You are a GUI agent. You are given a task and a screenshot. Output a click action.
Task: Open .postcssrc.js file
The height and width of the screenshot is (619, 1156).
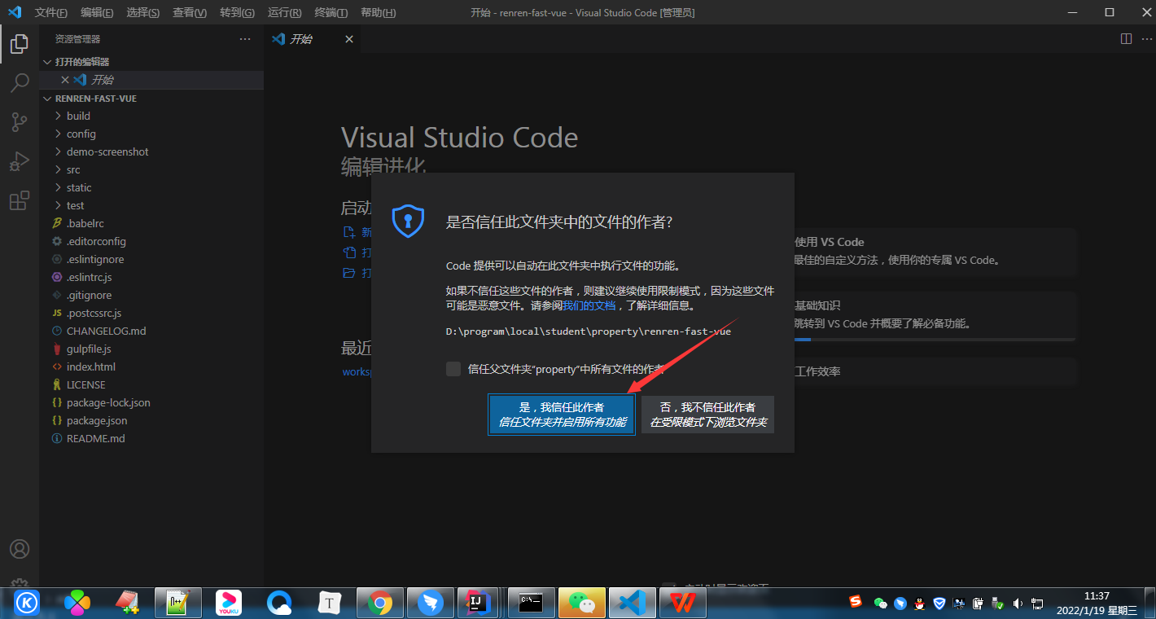coord(151,313)
